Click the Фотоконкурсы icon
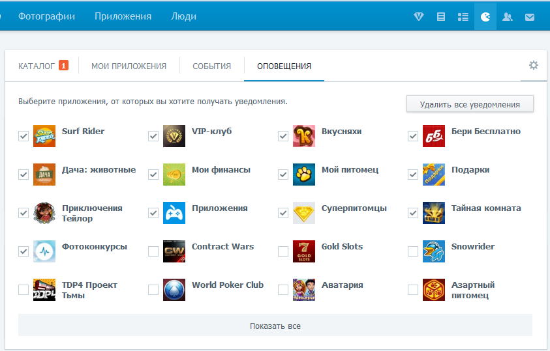Image resolution: width=550 pixels, height=351 pixels. point(44,251)
